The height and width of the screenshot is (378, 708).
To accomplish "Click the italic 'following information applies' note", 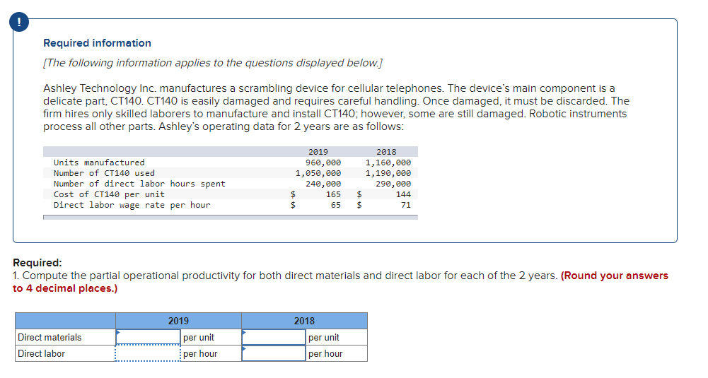I will [213, 63].
